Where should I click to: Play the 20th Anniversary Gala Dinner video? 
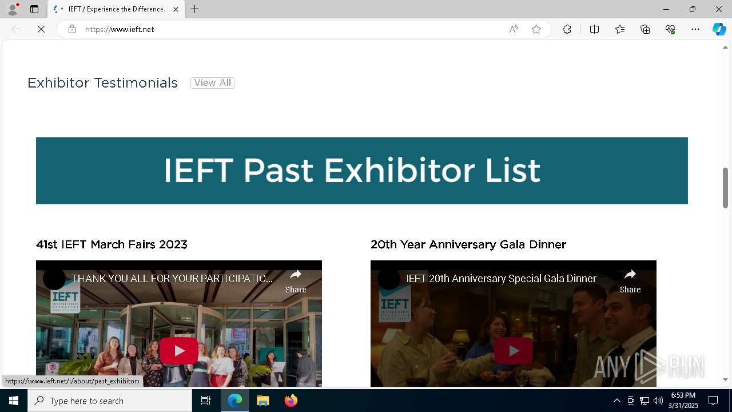tap(514, 351)
